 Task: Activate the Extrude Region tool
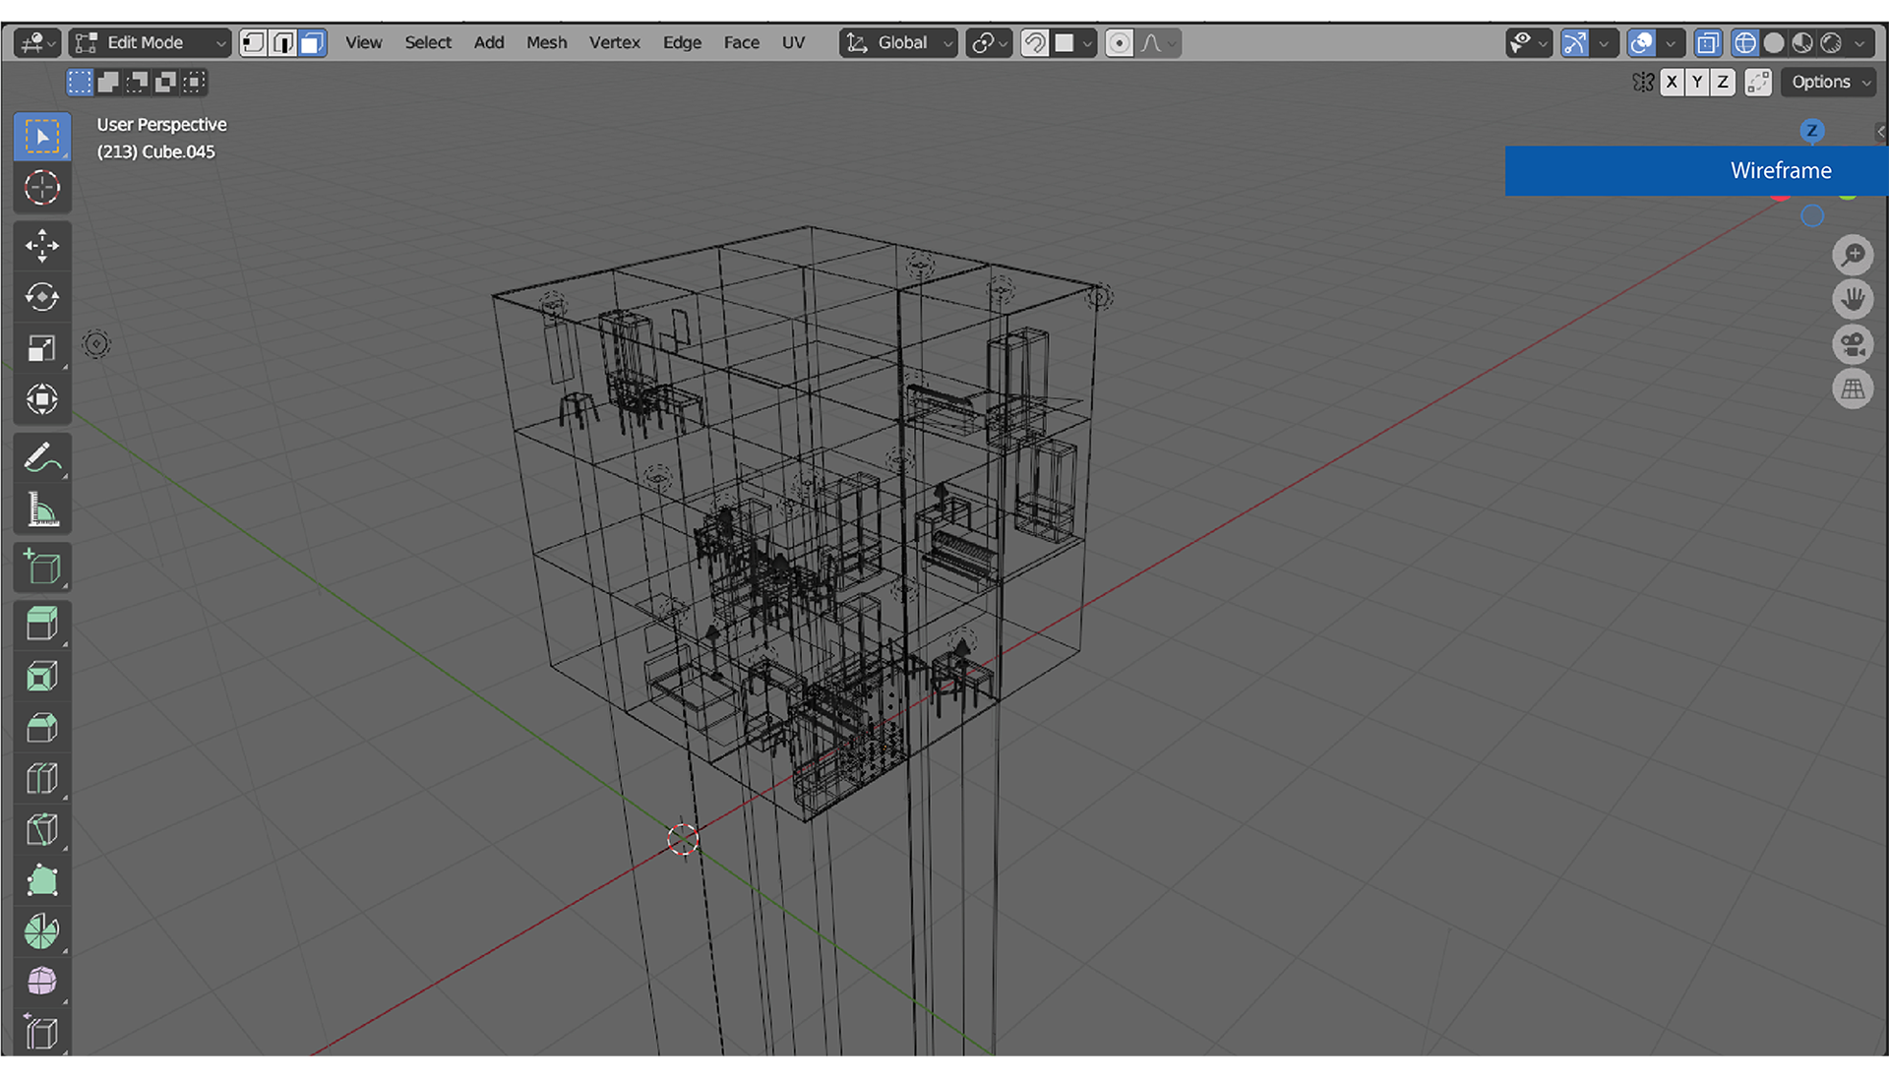(41, 624)
